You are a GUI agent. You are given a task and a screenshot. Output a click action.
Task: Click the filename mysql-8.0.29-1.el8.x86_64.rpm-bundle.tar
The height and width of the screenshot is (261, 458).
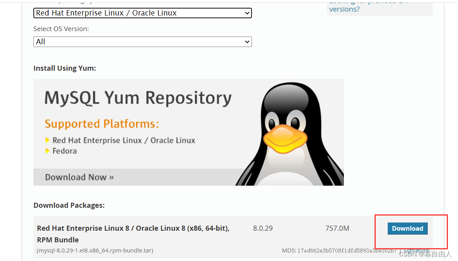(95, 251)
